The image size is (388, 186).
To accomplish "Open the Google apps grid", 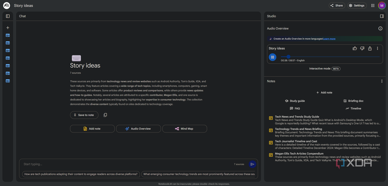I will pos(373,5).
